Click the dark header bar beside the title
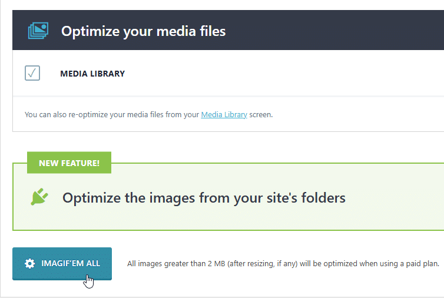Screen dimensions: 444x298 [334, 30]
